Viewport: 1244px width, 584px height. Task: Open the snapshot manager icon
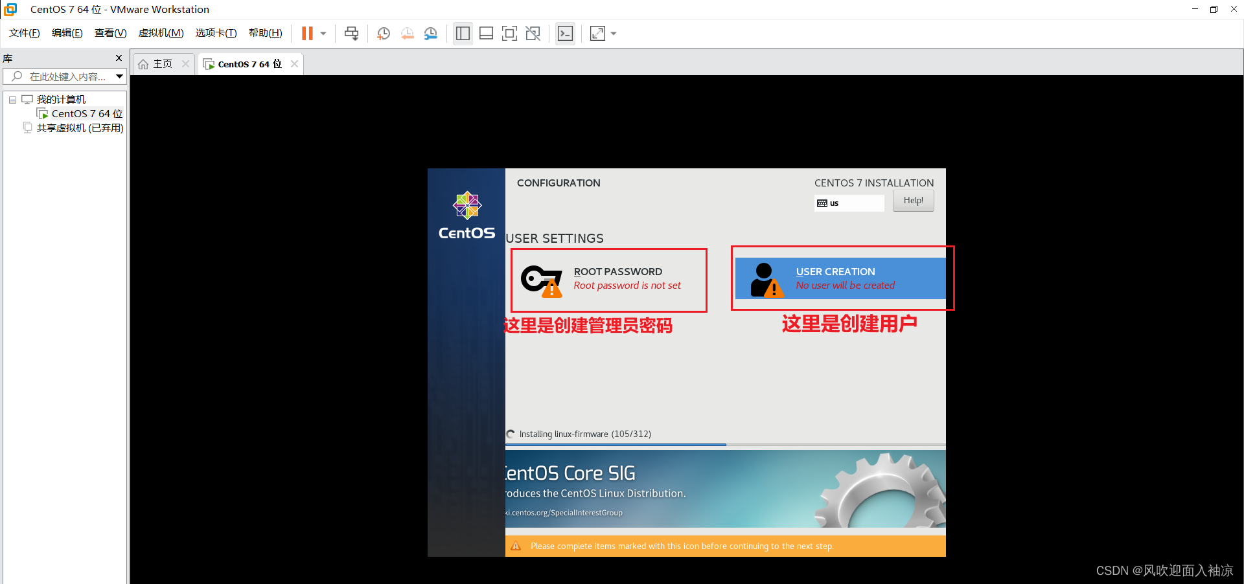coord(431,34)
